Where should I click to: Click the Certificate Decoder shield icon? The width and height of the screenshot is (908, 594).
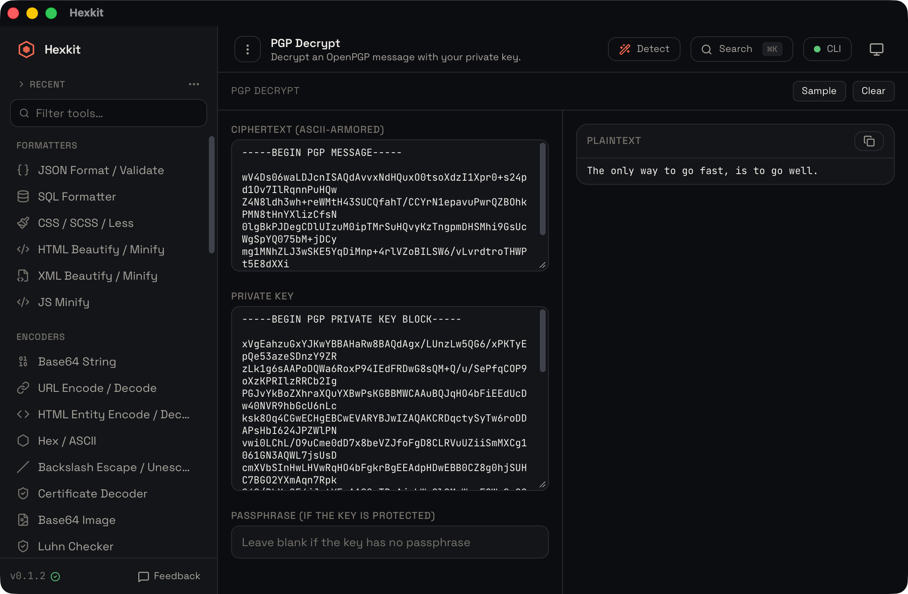(23, 493)
